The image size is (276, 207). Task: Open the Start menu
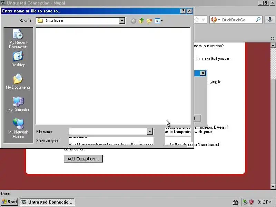9,202
